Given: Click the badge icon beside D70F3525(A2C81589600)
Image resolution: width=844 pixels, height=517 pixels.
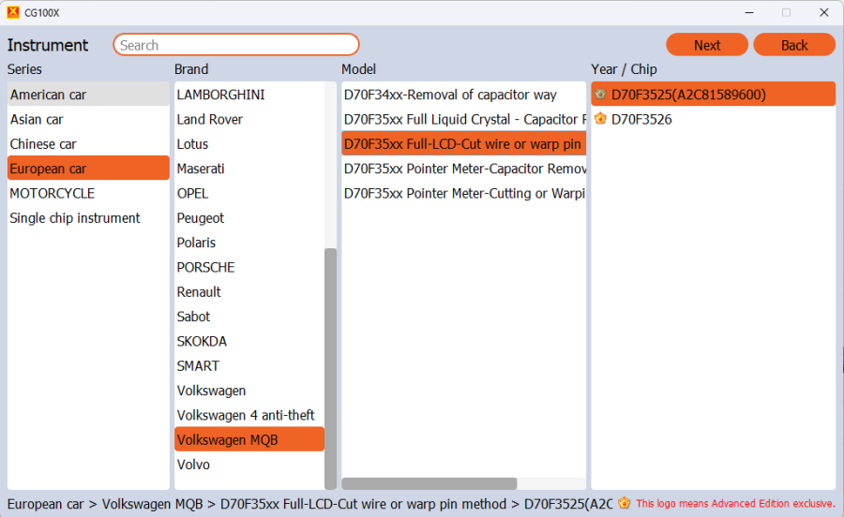Looking at the screenshot, I should (x=600, y=95).
